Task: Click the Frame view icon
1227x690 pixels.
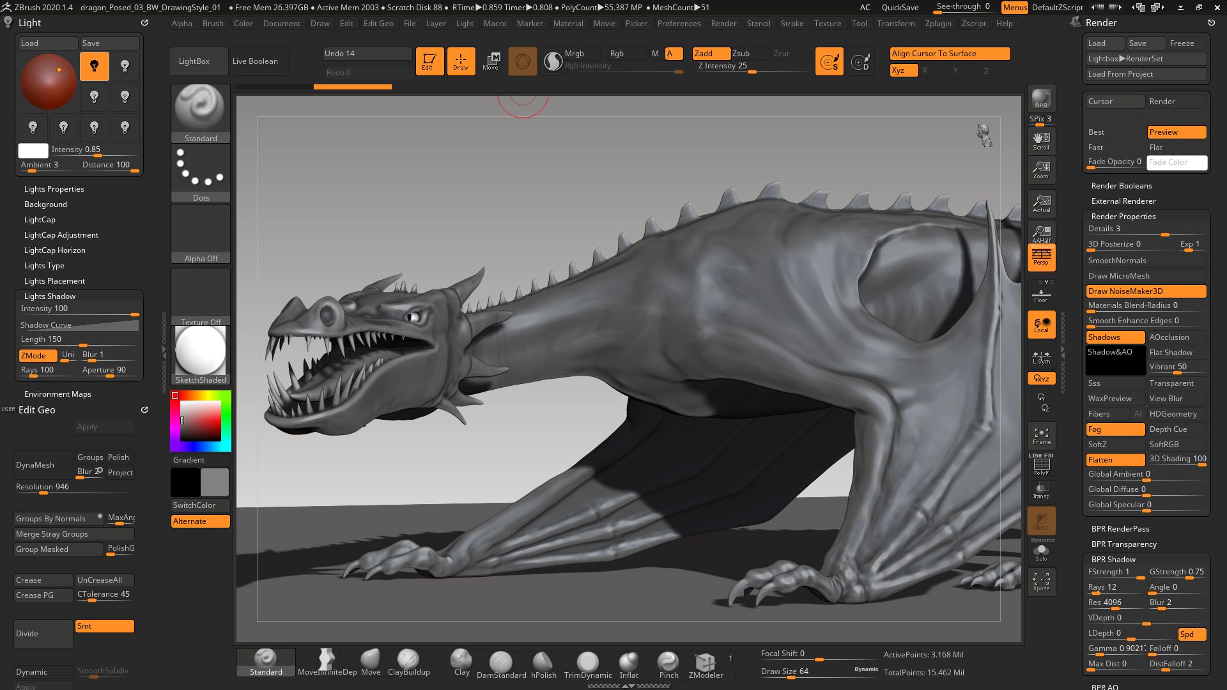Action: (1041, 436)
